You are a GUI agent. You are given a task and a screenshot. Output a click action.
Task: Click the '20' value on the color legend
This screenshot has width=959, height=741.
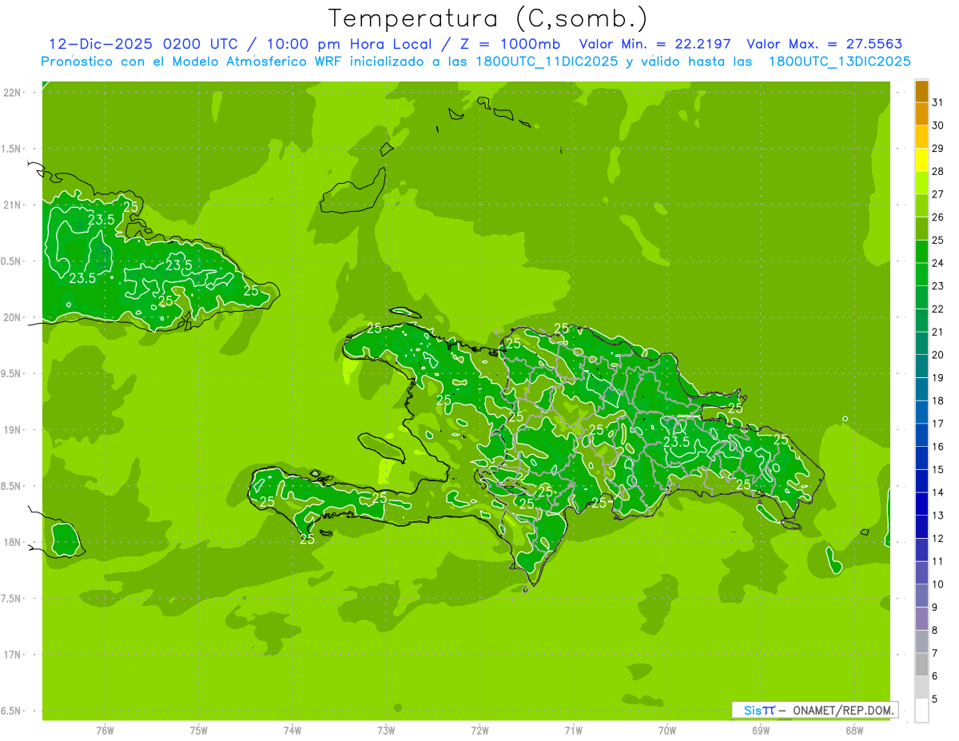tap(938, 355)
